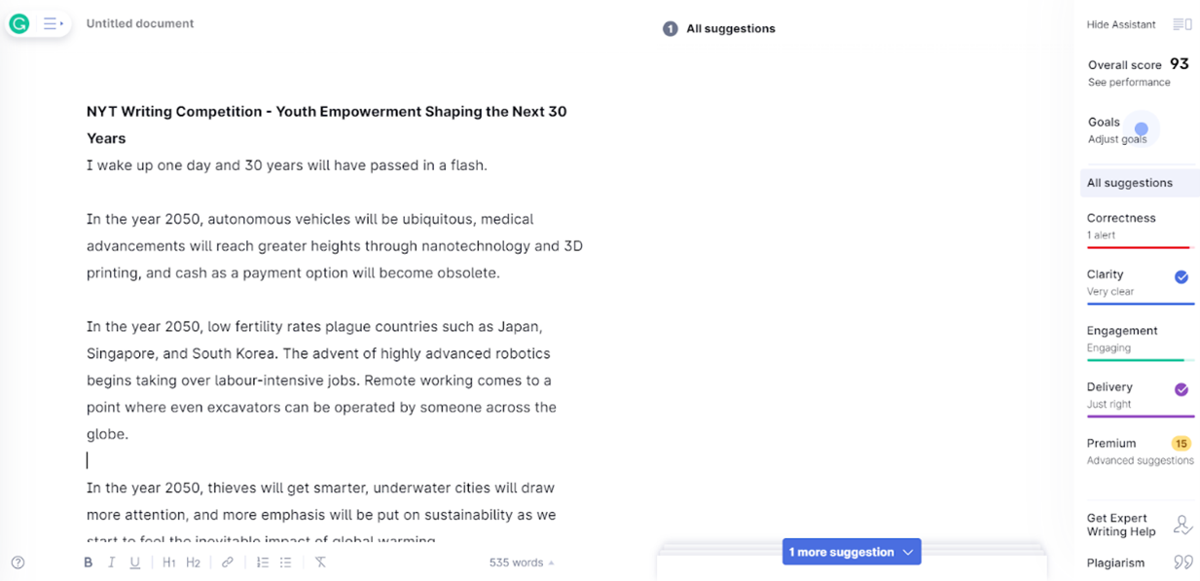The height and width of the screenshot is (581, 1200).
Task: Create a bulleted list
Action: pos(286,563)
